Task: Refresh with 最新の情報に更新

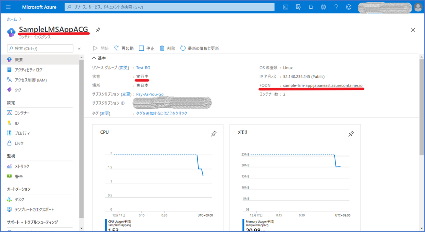Action: click(200, 48)
